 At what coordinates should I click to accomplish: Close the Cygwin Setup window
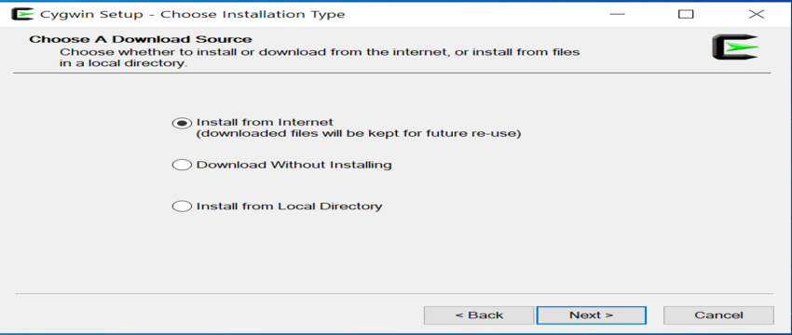pyautogui.click(x=757, y=14)
